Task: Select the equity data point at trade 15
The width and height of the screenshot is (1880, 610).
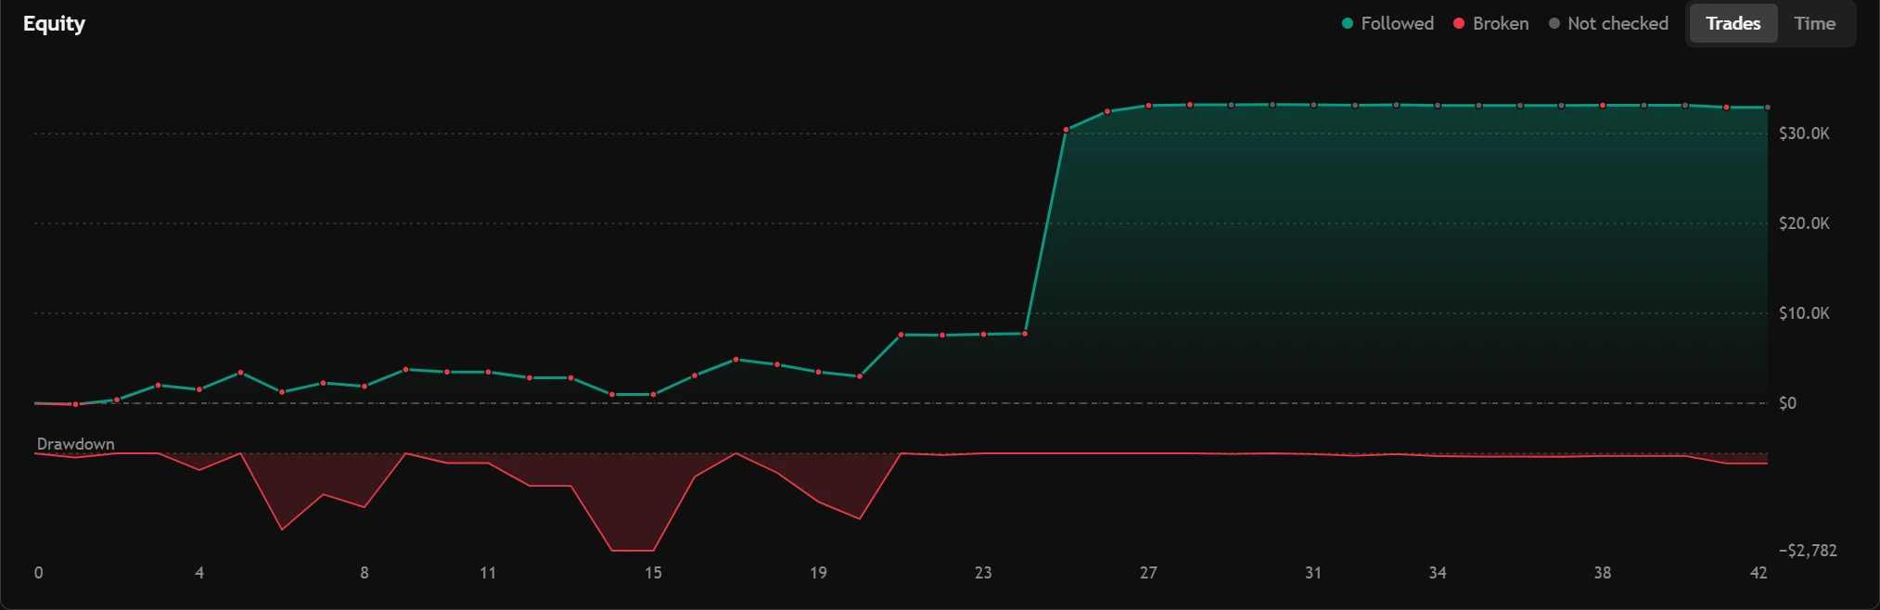Action: click(x=653, y=395)
